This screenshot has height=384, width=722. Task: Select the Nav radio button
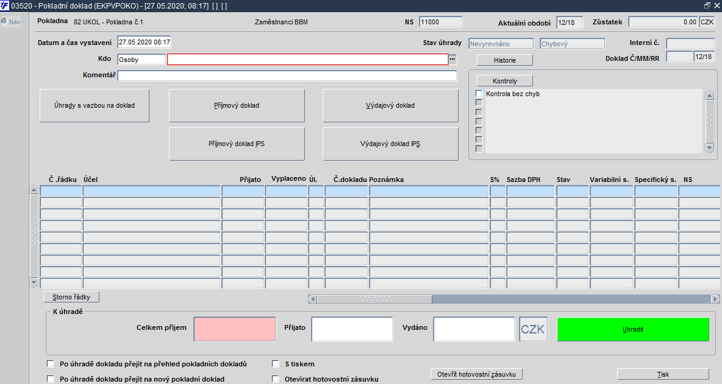pyautogui.click(x=4, y=22)
